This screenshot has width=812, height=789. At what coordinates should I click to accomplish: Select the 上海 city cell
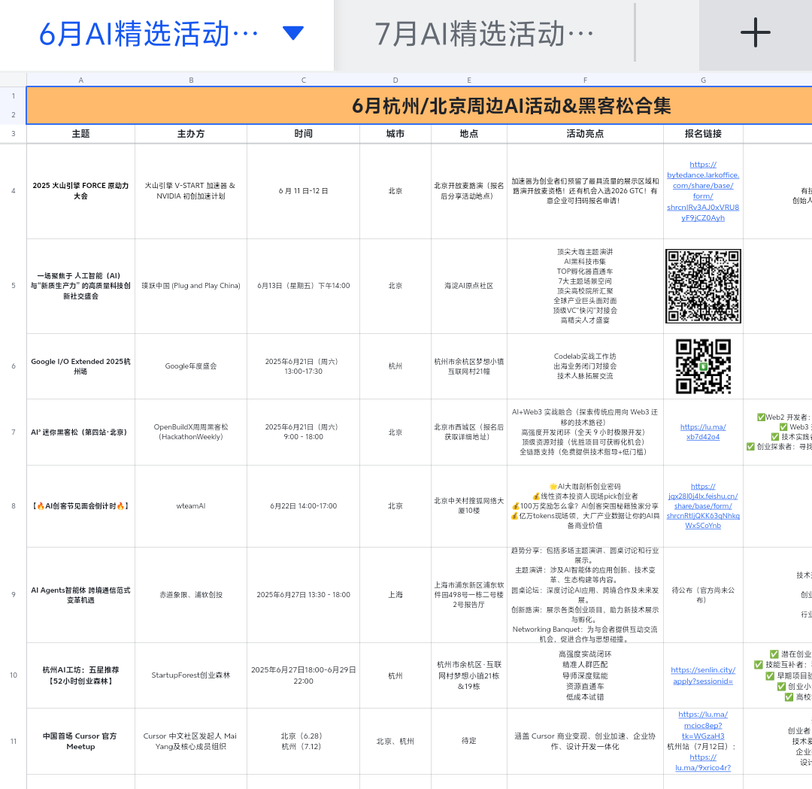tap(395, 595)
